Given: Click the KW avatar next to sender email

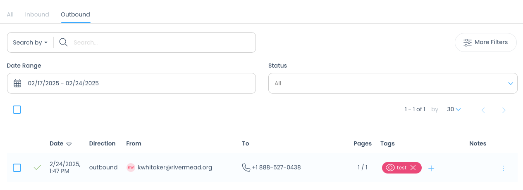Looking at the screenshot, I should (x=131, y=167).
